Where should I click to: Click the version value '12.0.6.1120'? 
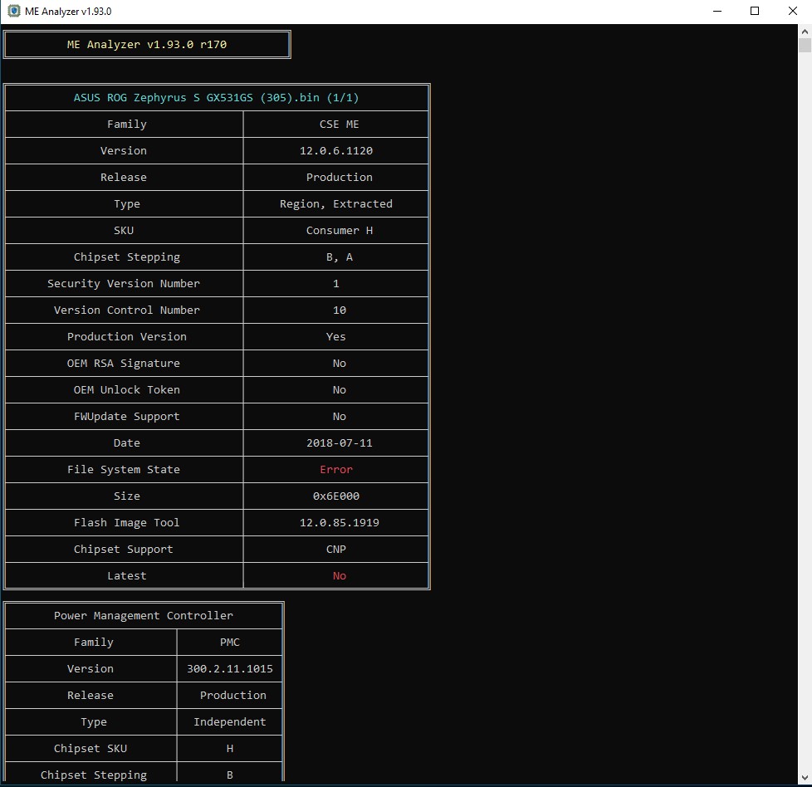336,150
